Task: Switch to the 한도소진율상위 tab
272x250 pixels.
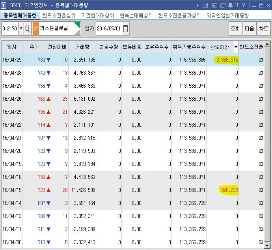Action: point(59,15)
